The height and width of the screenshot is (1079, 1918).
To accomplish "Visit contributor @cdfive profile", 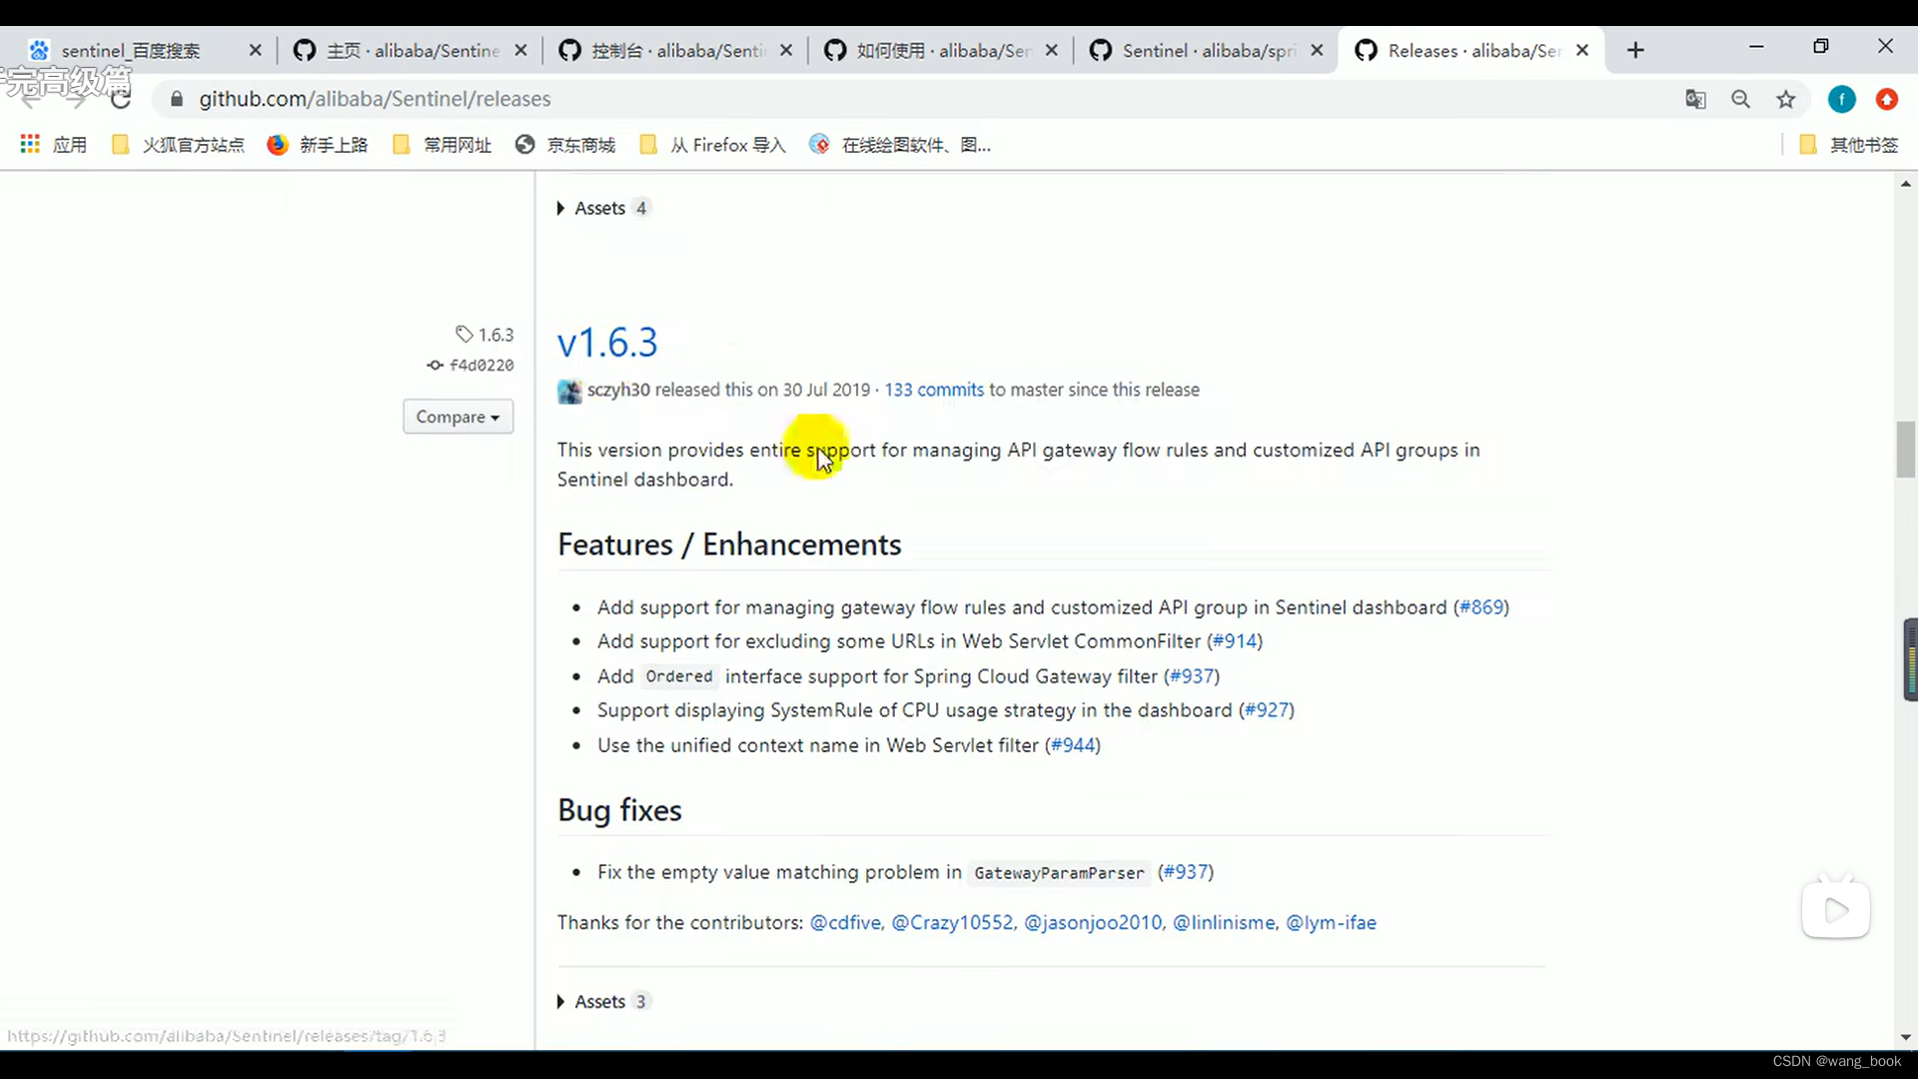I will [x=845, y=922].
